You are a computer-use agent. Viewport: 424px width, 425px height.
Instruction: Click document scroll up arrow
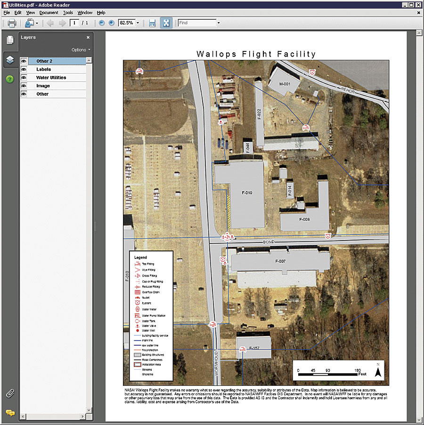419,33
